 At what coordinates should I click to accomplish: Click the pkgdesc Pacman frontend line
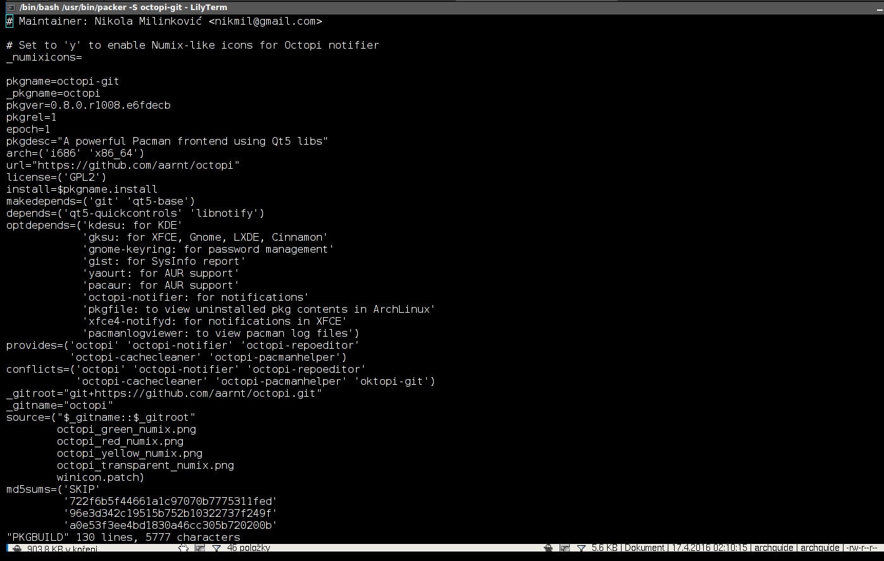pos(168,141)
